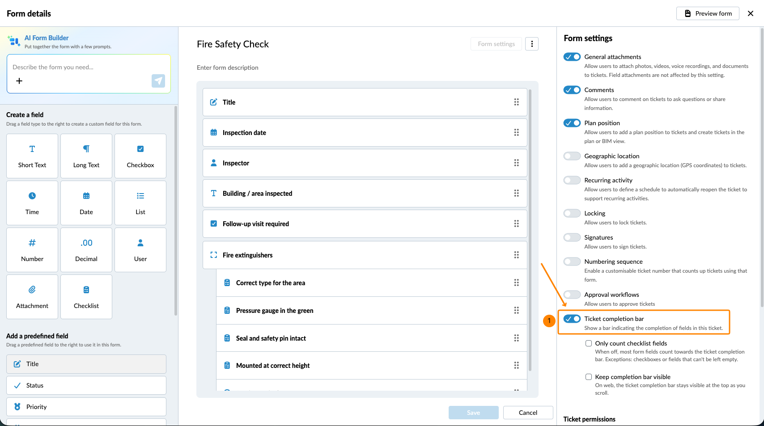Screen dimensions: 764x426
Task: Enable the Geographic location toggle
Action: (x=572, y=156)
